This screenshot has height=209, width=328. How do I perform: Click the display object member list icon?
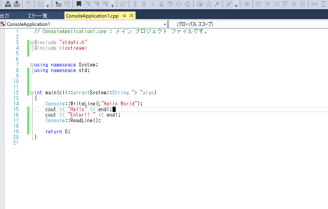[58, 4]
